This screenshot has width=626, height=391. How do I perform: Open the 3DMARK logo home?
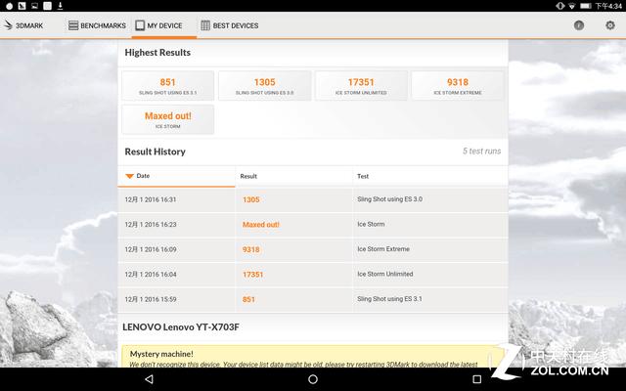[x=23, y=25]
